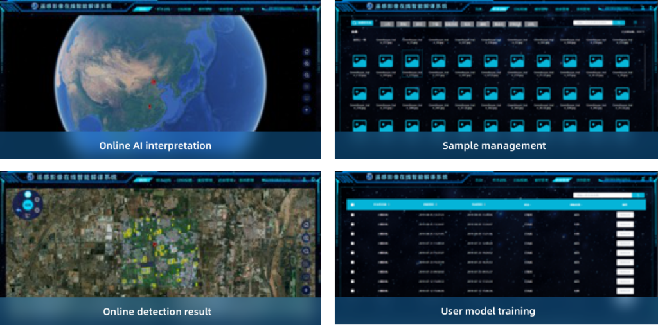658x325 pixels.
Task: Tick checkbox of third data row, User model training
Action: [353, 234]
